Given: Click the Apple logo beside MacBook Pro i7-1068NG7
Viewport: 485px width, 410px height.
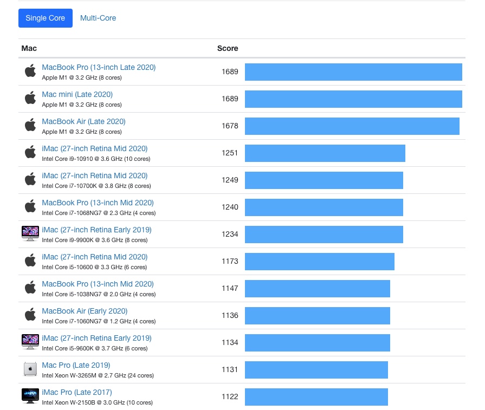Looking at the screenshot, I should pyautogui.click(x=30, y=206).
